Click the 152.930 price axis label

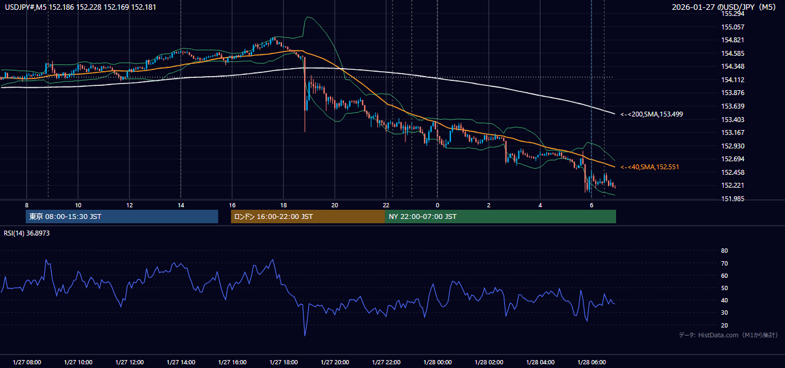733,146
